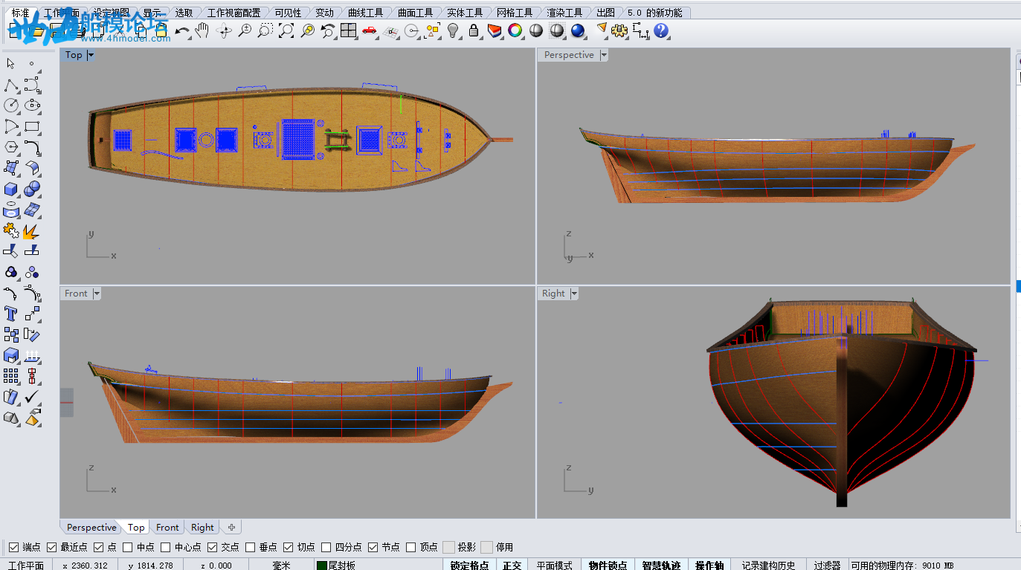The height and width of the screenshot is (570, 1021).
Task: Click the color wheel Properties icon
Action: [515, 30]
